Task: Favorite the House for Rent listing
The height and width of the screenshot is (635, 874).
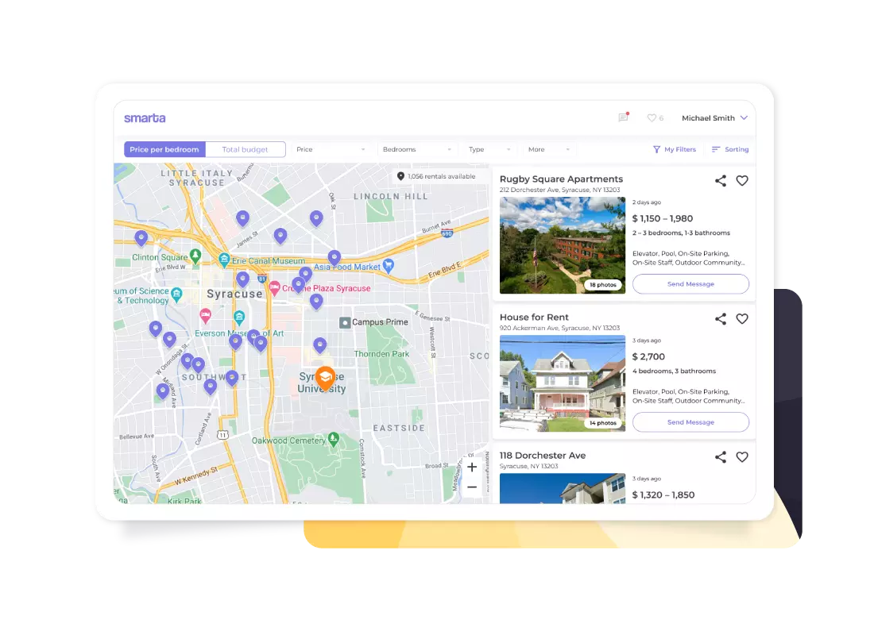Action: point(742,319)
